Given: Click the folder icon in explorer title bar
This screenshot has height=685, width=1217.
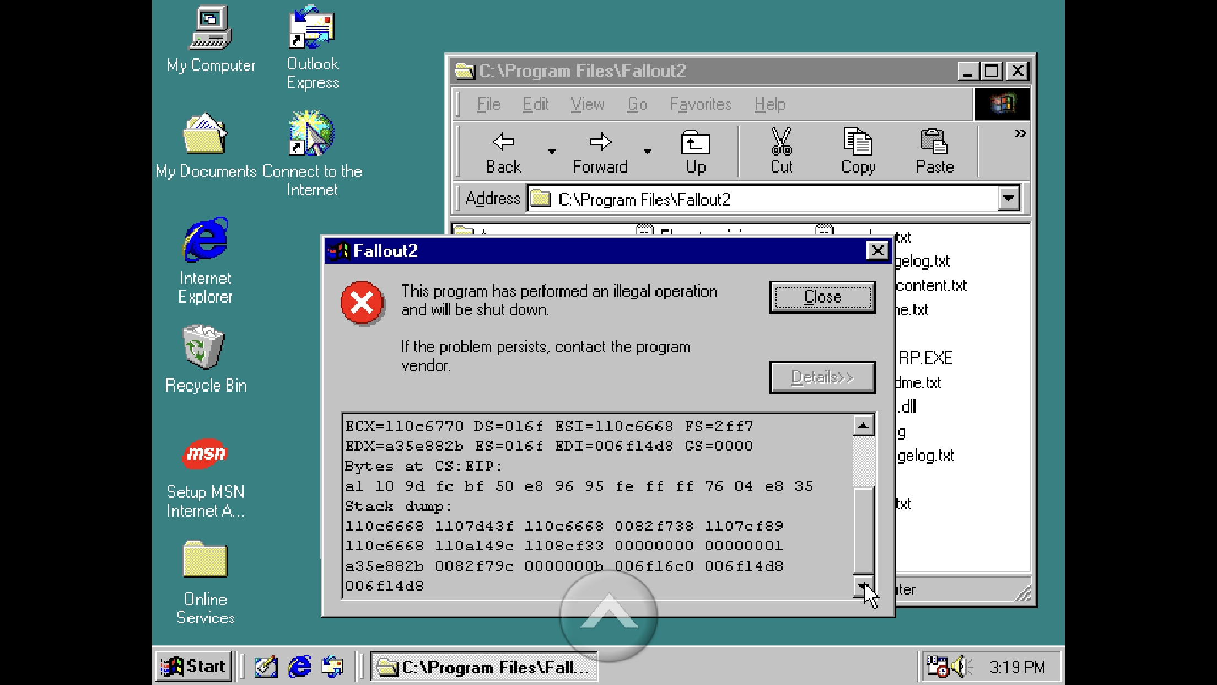Looking at the screenshot, I should (x=464, y=71).
